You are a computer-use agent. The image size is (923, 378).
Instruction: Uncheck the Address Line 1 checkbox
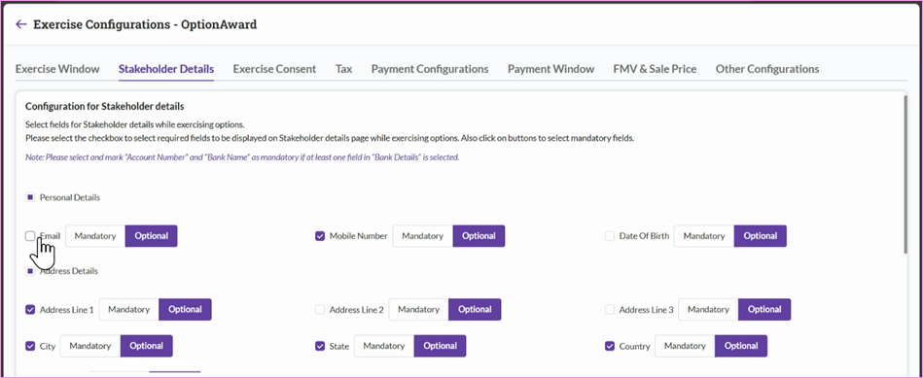tap(30, 309)
